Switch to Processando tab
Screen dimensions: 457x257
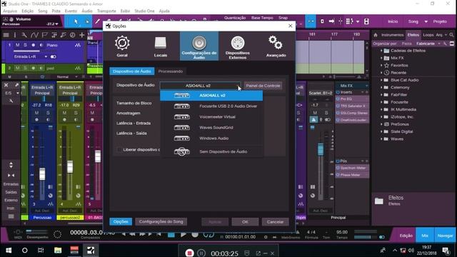click(171, 71)
